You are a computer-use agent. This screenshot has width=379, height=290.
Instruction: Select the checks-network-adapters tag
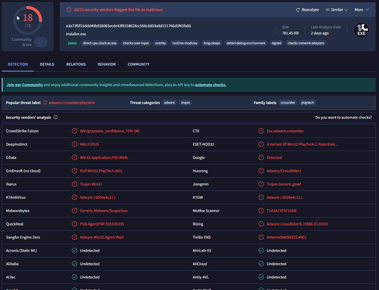pos(306,43)
